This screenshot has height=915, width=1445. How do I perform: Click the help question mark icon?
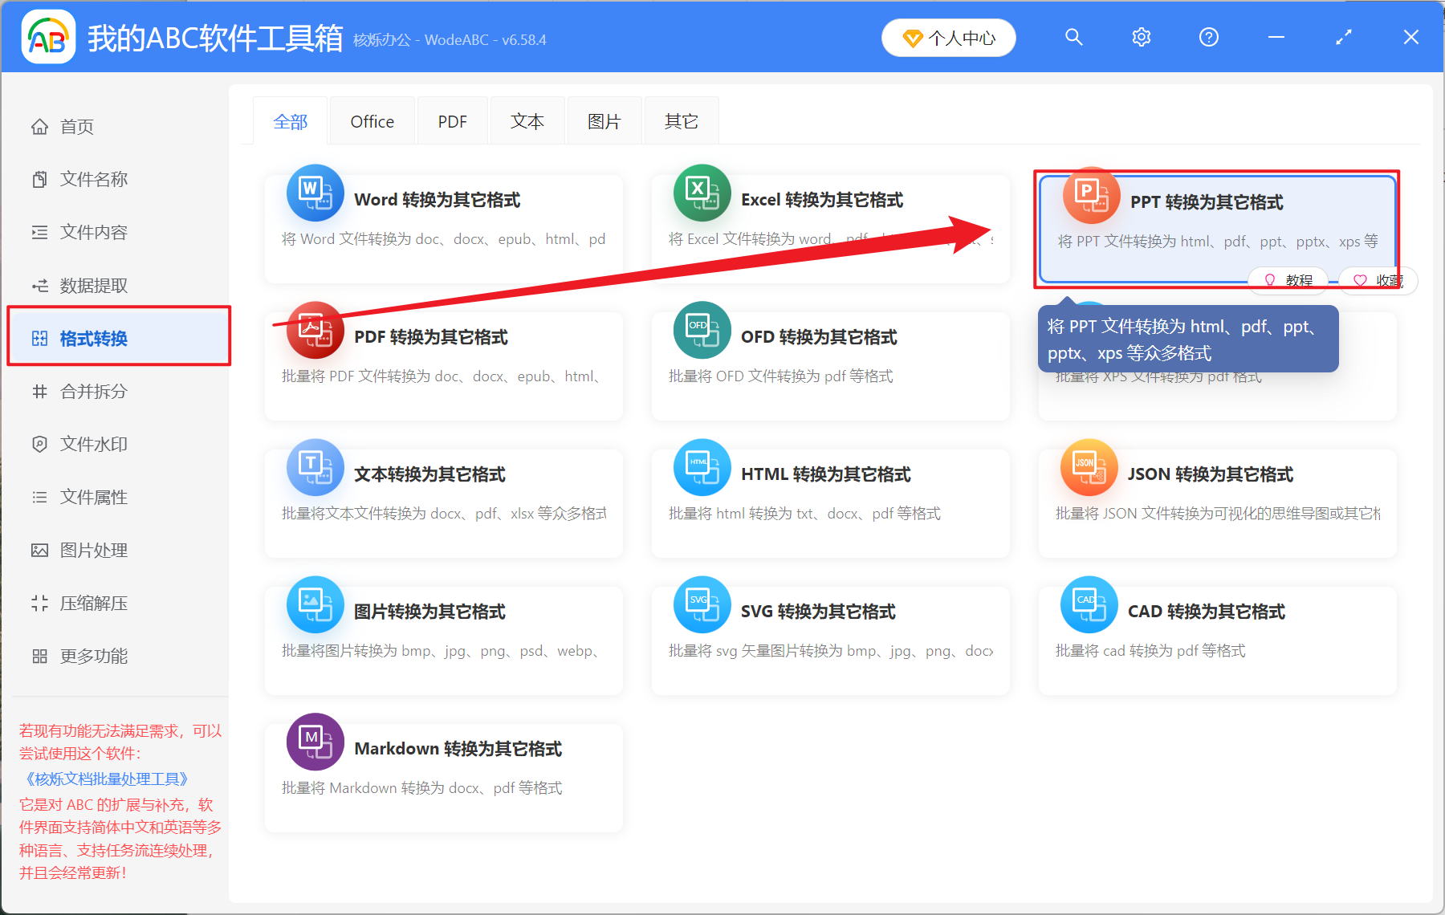1208,37
